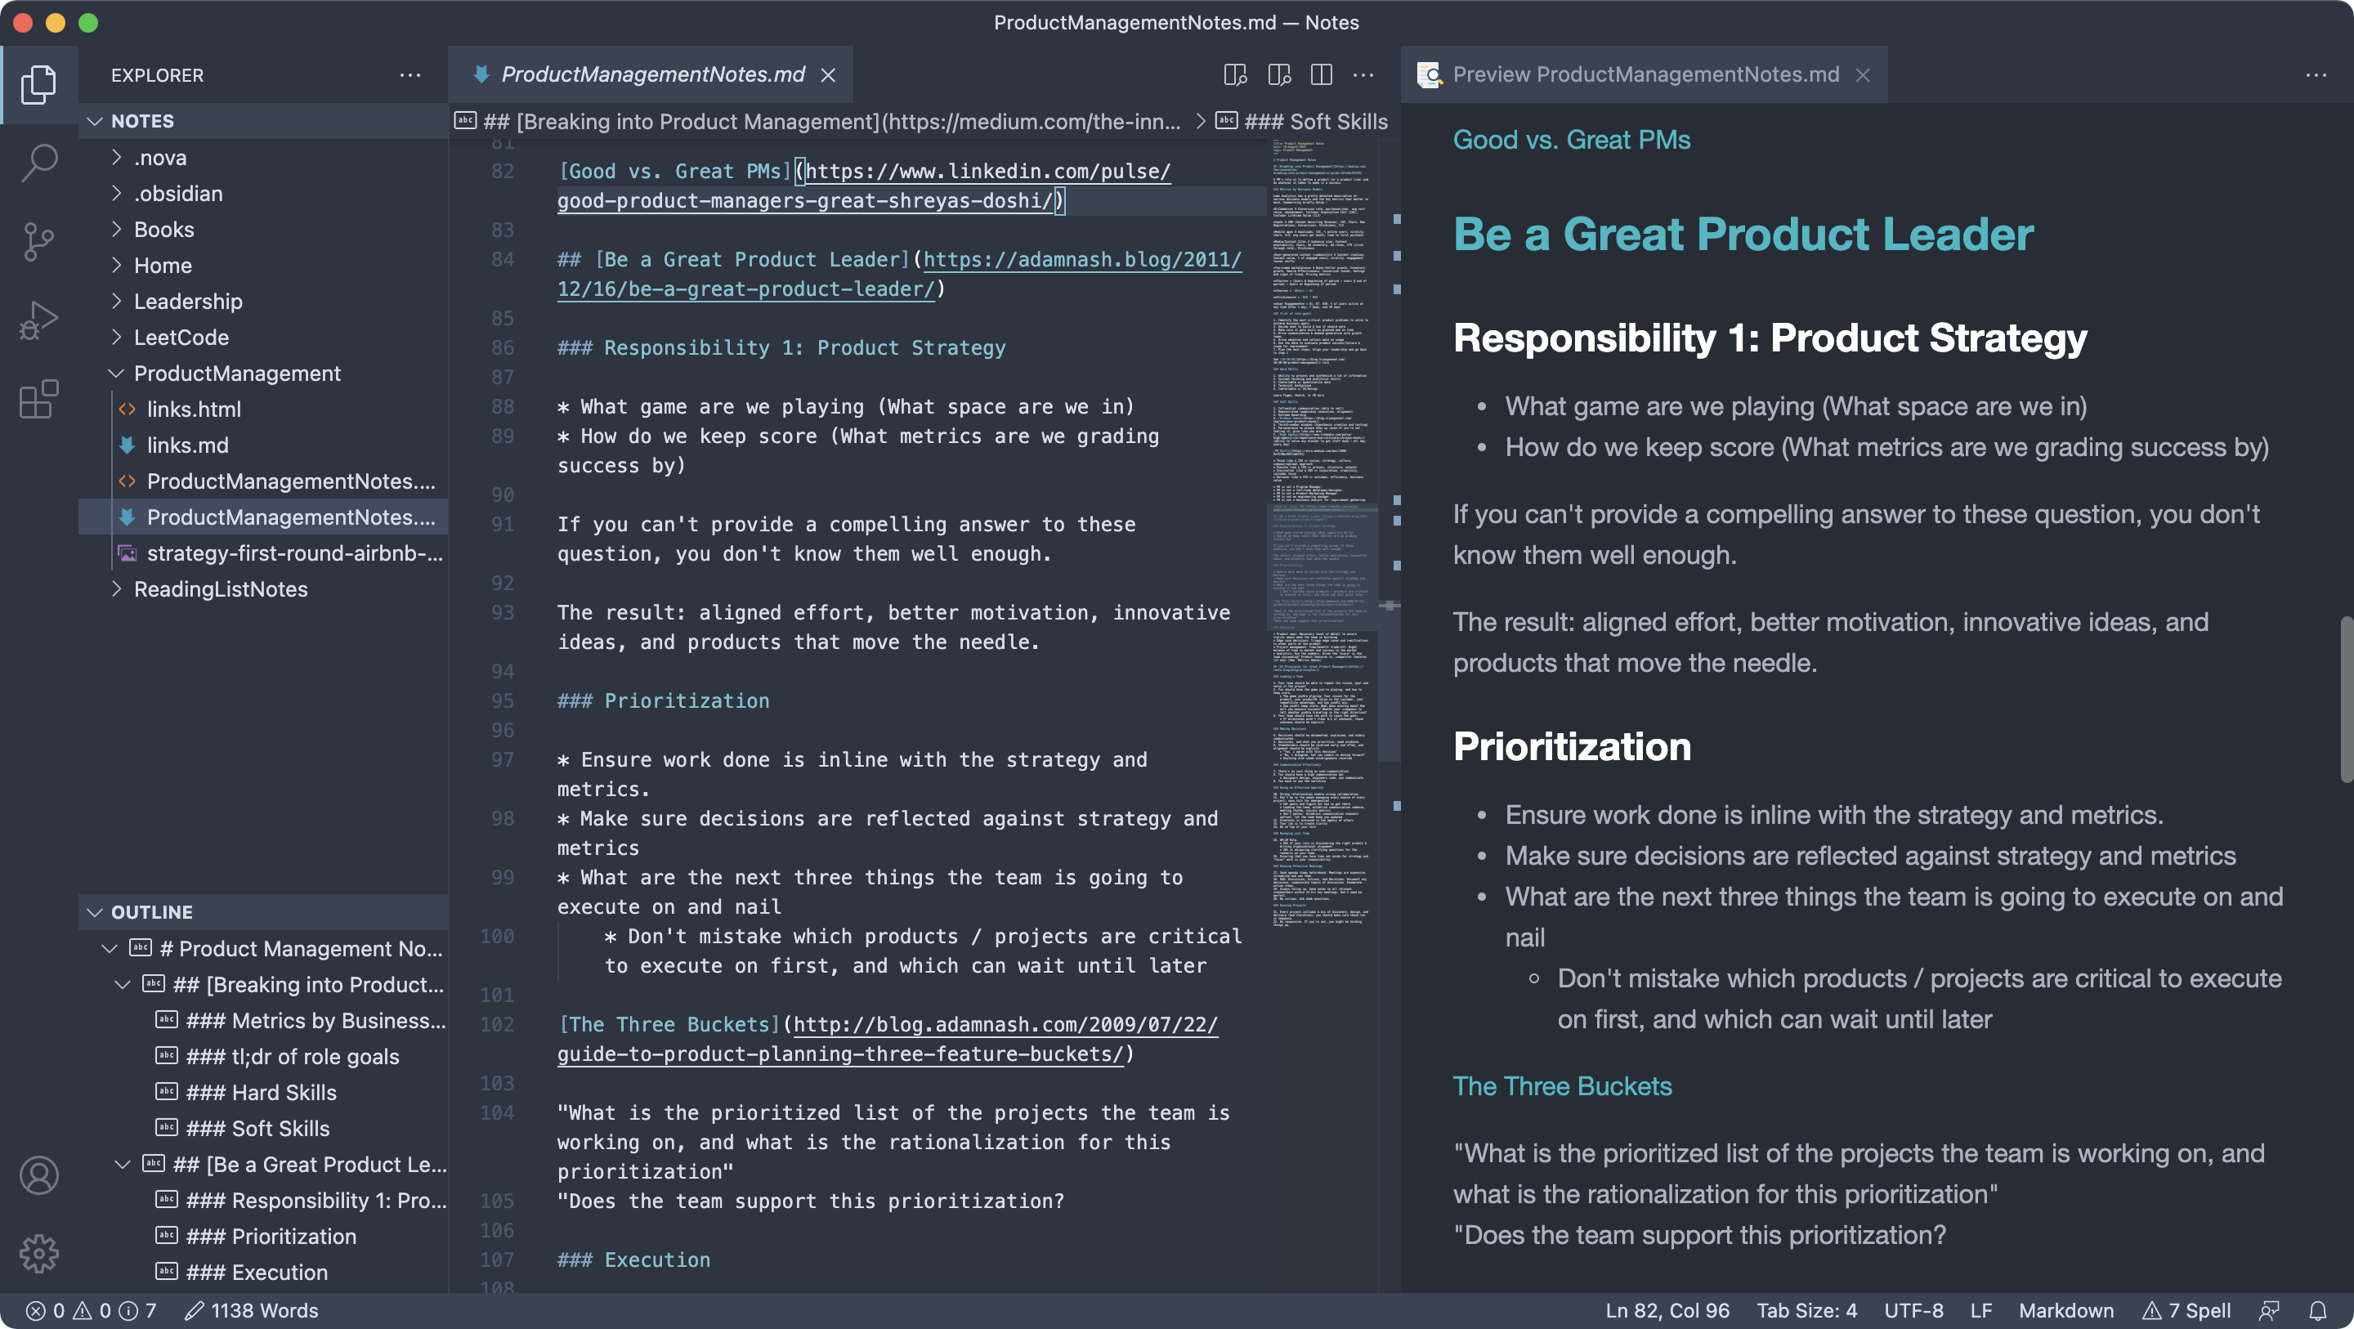Select the ProductManagementNotes.md editor tab
This screenshot has height=1329, width=2354.
(651, 75)
